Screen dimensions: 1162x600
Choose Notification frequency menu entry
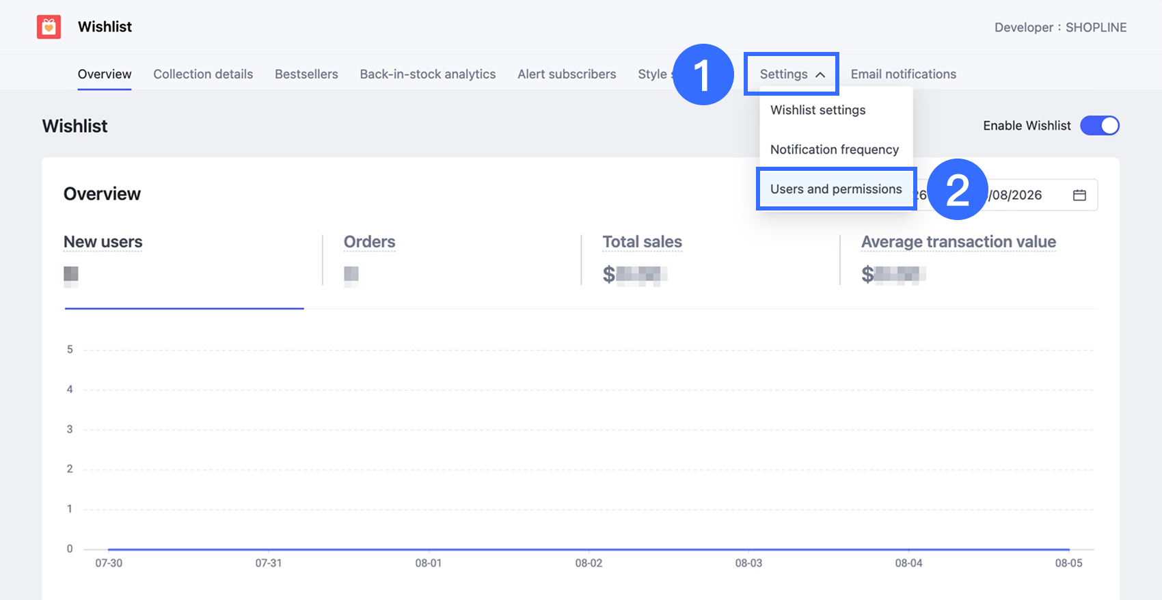coord(835,150)
